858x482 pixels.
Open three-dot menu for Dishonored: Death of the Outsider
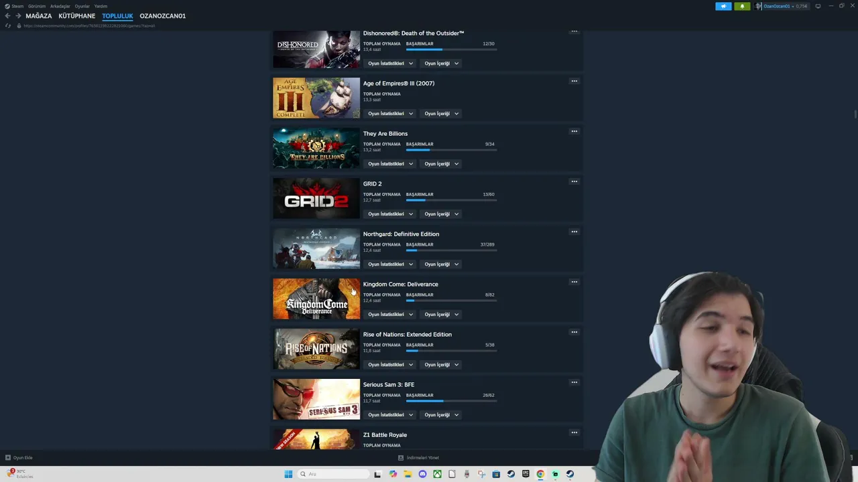(x=574, y=31)
